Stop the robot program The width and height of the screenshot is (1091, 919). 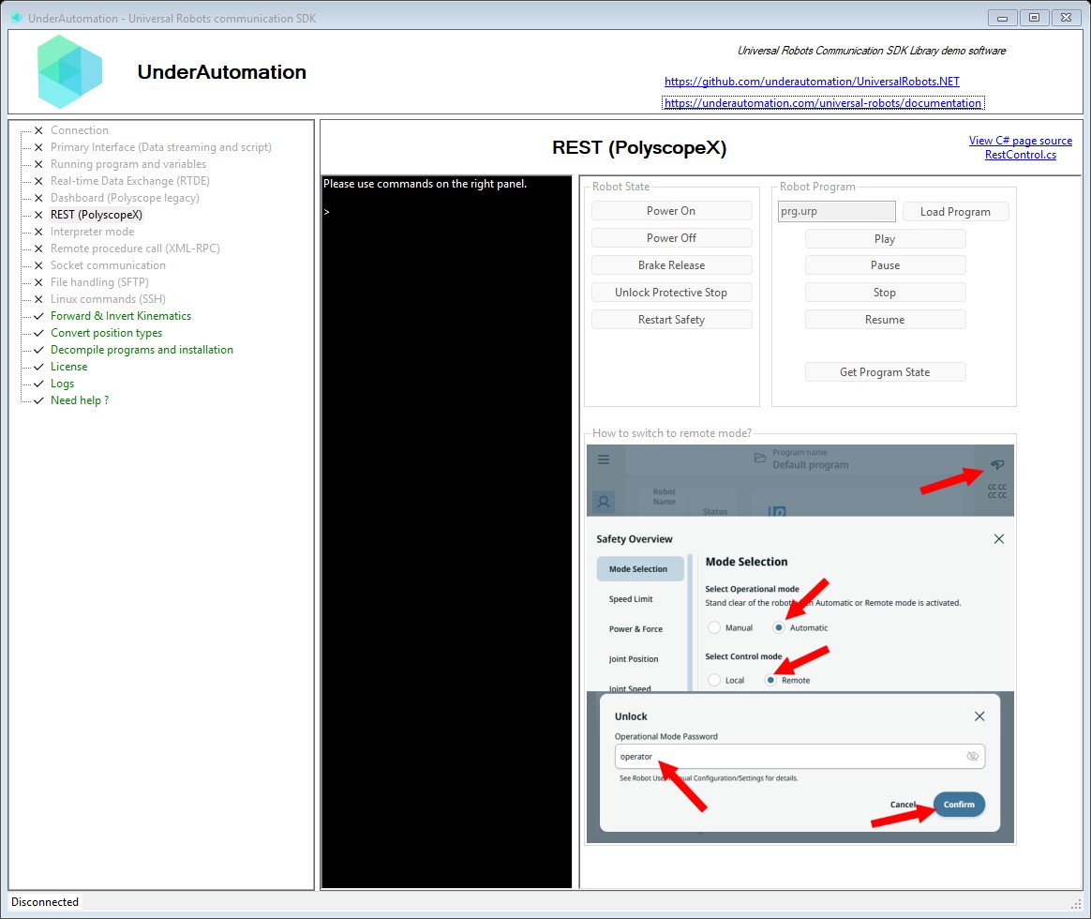tap(885, 293)
